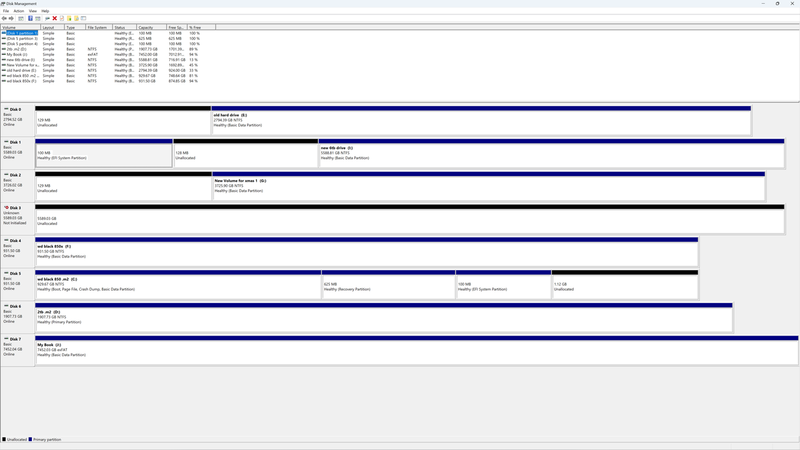
Task: Open the blue Help question-mark toolbar icon
Action: tap(30, 18)
